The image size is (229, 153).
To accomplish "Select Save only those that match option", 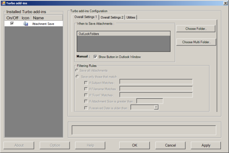I will tap(77, 76).
